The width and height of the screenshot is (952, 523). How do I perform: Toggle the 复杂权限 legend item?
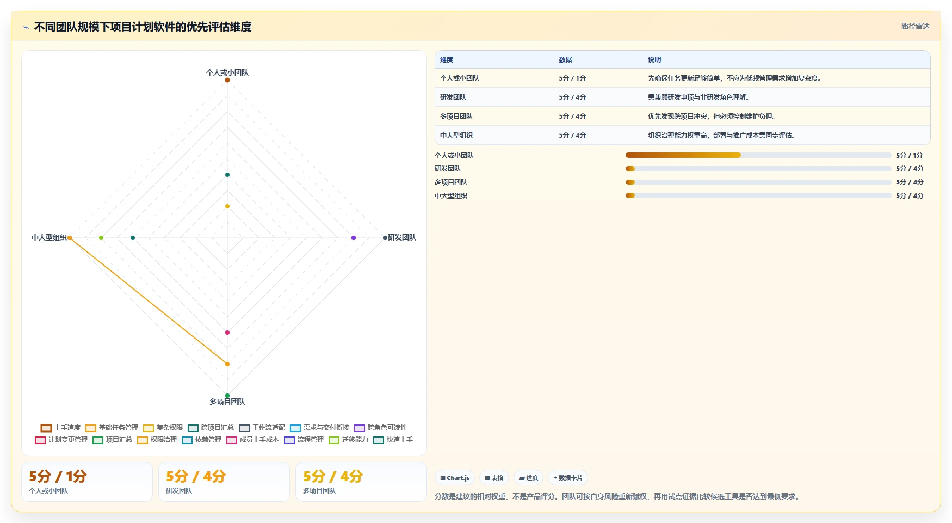tap(163, 428)
